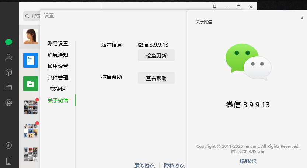Click the 查看帮助 button
The height and width of the screenshot is (168, 307).
click(x=156, y=78)
